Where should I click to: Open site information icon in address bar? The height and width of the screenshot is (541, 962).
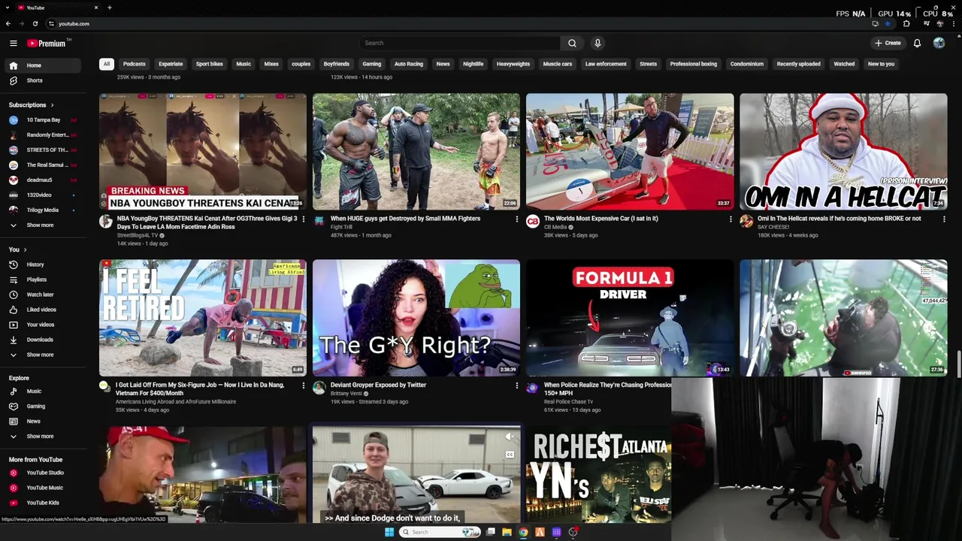(52, 23)
